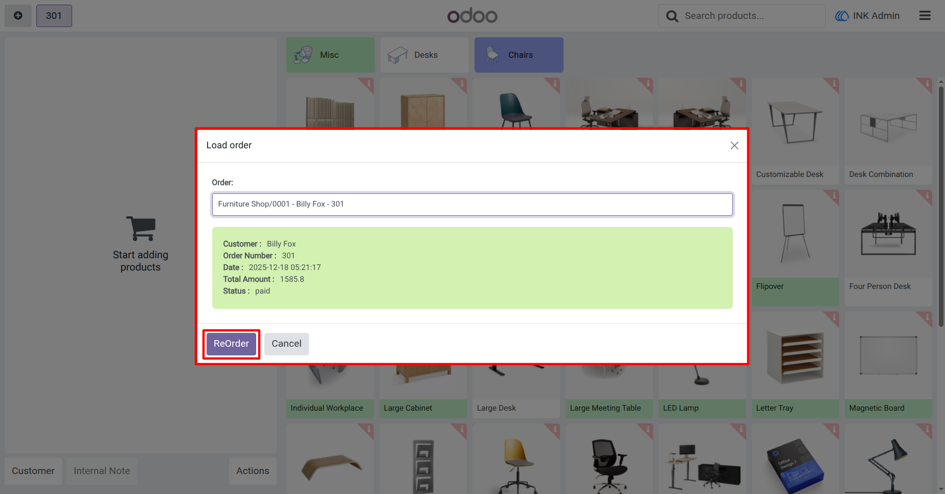Select the LED Lamp product
Screen dimensions: 945x494
click(702, 392)
